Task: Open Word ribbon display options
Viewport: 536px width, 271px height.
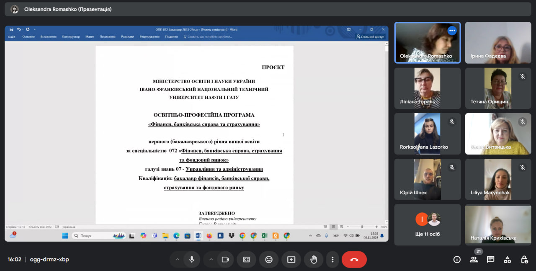Action: (348, 29)
